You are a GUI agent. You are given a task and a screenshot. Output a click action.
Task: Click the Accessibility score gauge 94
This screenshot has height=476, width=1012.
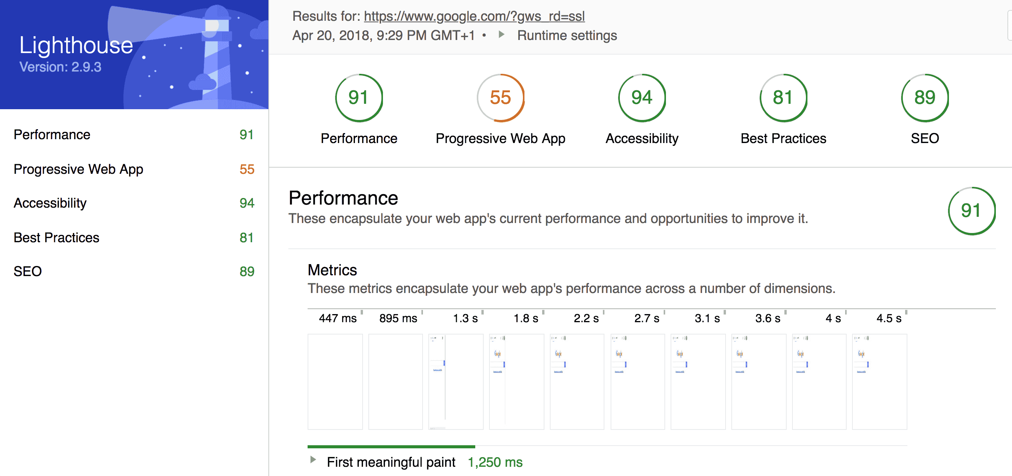click(642, 98)
